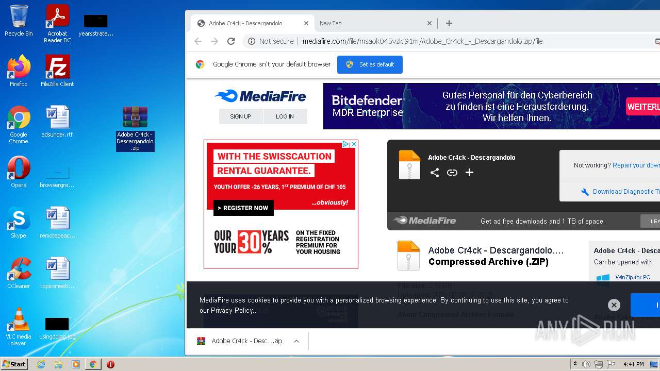Launch Acrobat Reader DC from desktop
This screenshot has height=371, width=660.
(57, 24)
